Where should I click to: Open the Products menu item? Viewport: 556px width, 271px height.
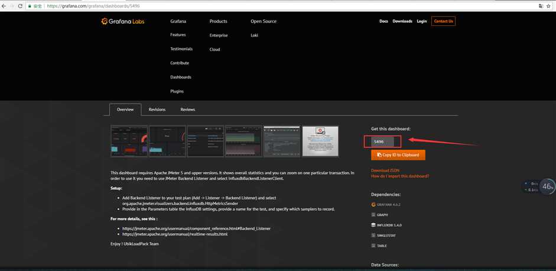[218, 21]
